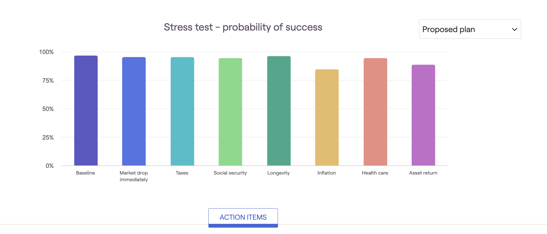Open the Proposed plan dropdown

pyautogui.click(x=470, y=29)
